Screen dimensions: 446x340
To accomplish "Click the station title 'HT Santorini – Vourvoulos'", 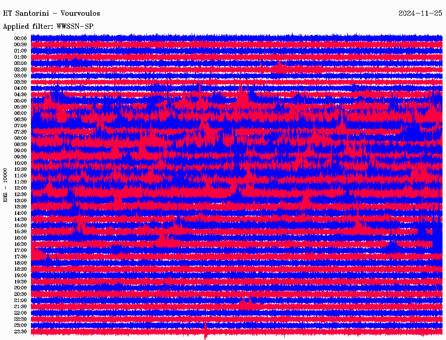I will pyautogui.click(x=51, y=14).
